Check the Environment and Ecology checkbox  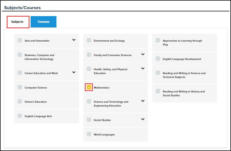89,41
